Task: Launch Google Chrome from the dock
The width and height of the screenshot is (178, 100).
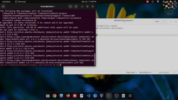Action: tap(55, 96)
